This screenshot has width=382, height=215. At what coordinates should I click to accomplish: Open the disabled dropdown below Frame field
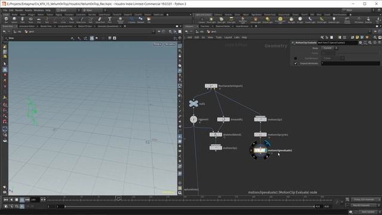point(334,59)
